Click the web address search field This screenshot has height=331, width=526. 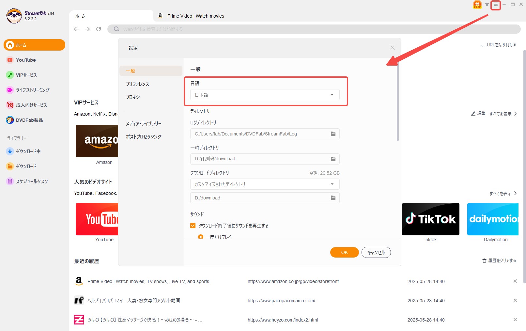click(x=314, y=29)
